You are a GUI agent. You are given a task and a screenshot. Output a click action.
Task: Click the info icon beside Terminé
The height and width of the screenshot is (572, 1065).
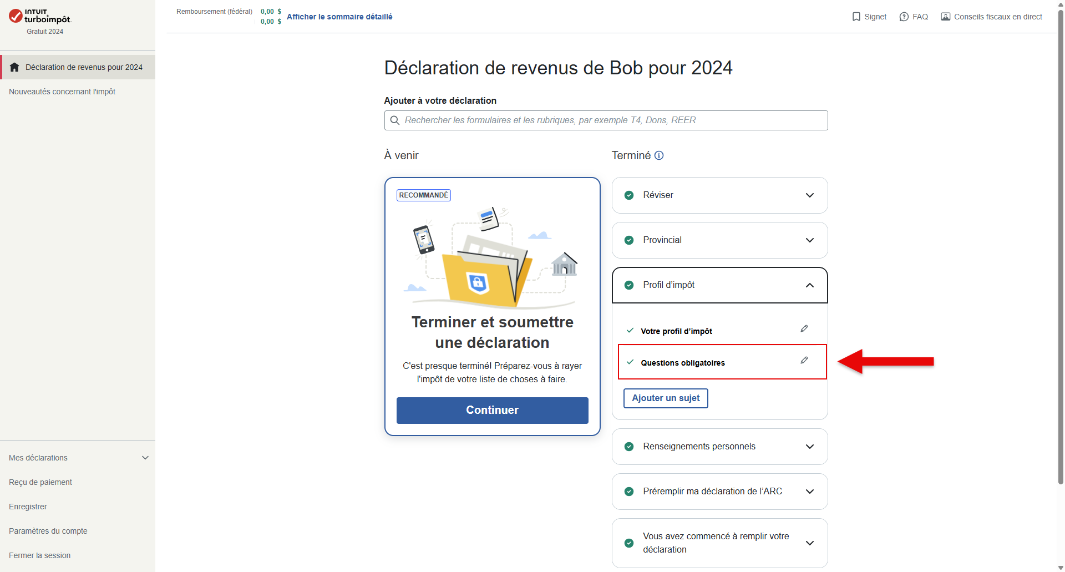point(659,155)
